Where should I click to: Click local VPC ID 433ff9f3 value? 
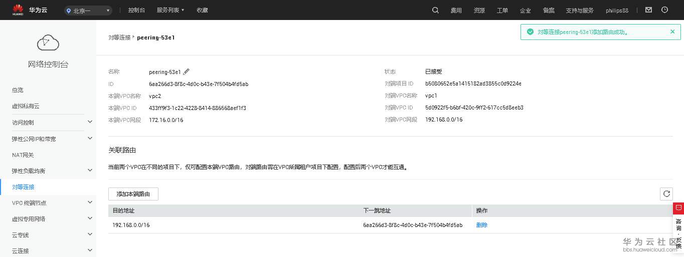click(x=198, y=108)
